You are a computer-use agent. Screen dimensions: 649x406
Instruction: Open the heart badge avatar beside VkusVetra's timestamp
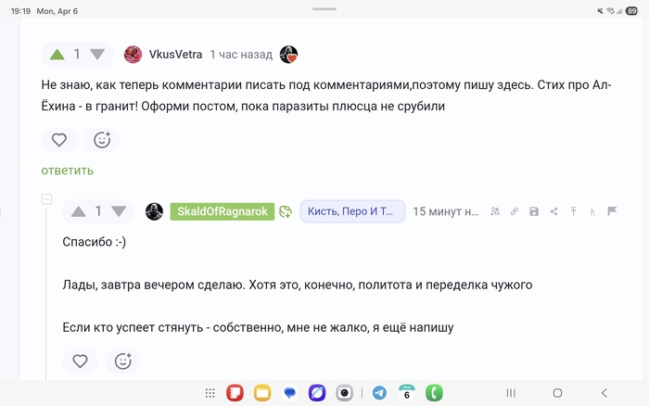pyautogui.click(x=288, y=54)
